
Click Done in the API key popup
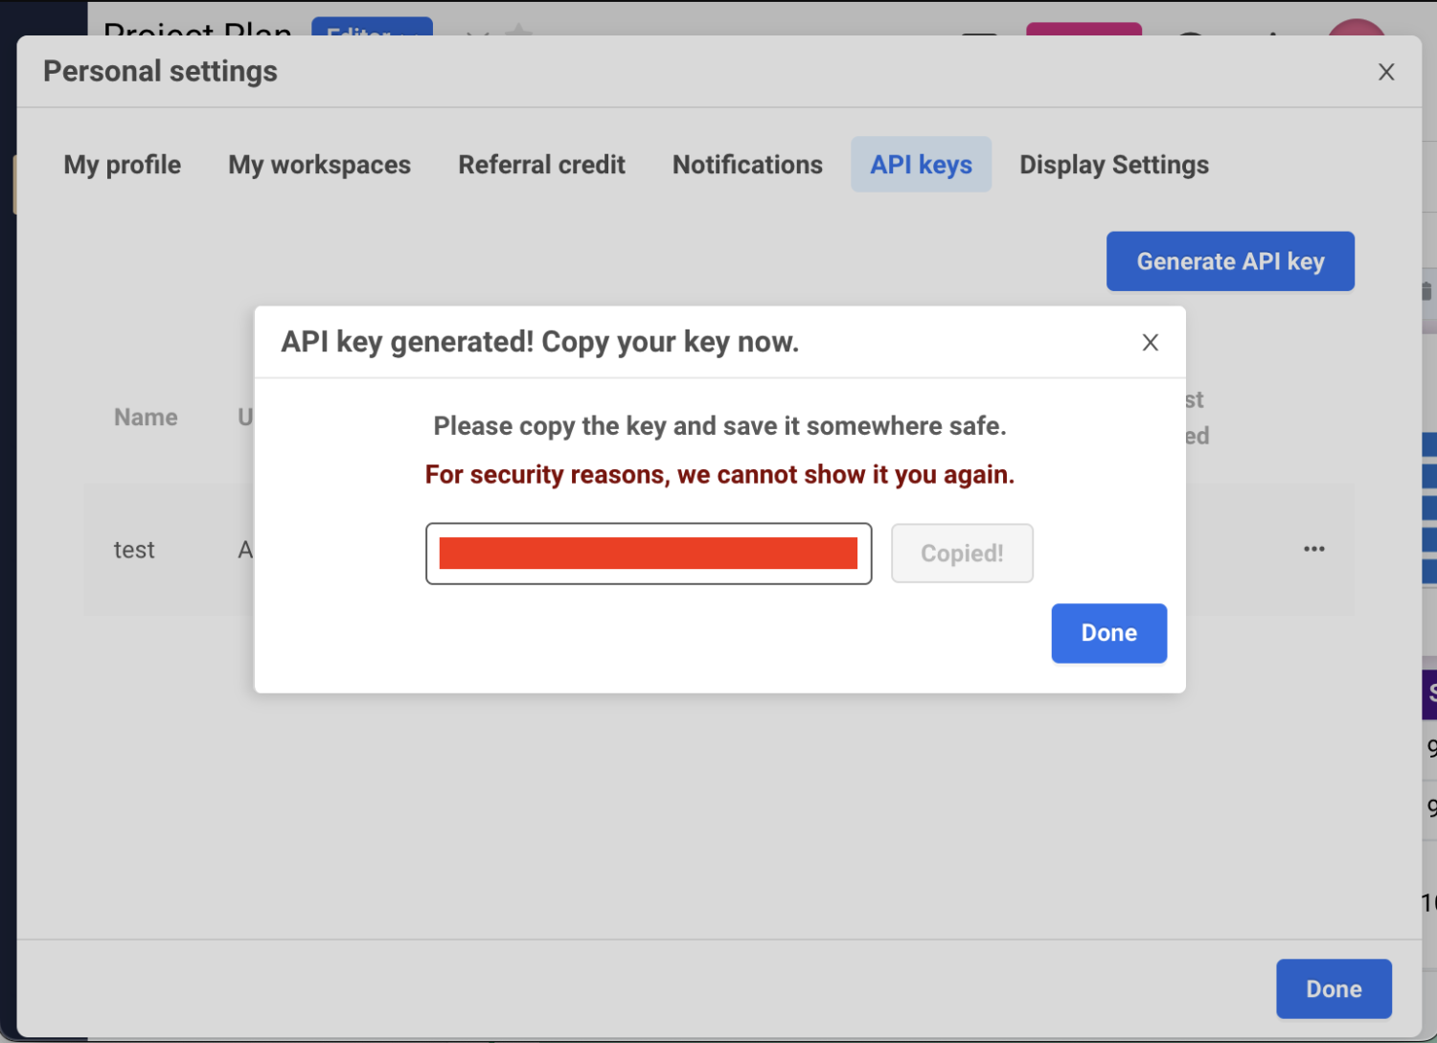(1108, 633)
